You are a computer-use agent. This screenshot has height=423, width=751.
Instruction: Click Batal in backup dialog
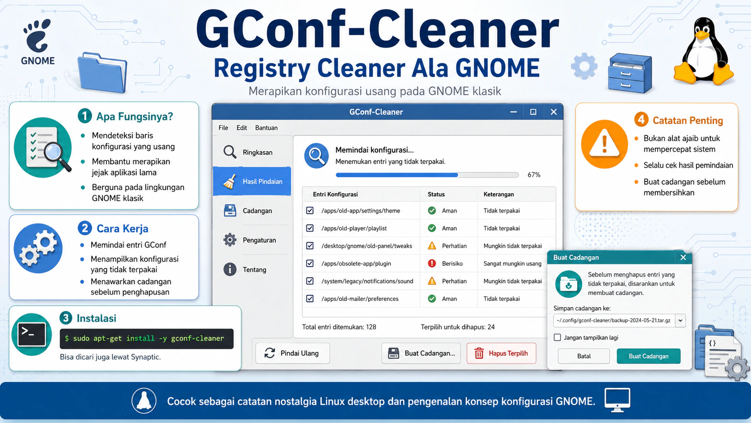tap(584, 356)
